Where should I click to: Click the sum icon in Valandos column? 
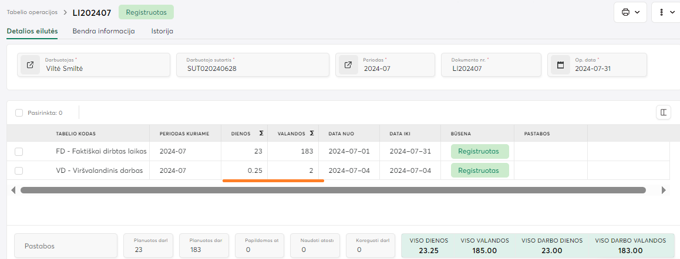312,134
